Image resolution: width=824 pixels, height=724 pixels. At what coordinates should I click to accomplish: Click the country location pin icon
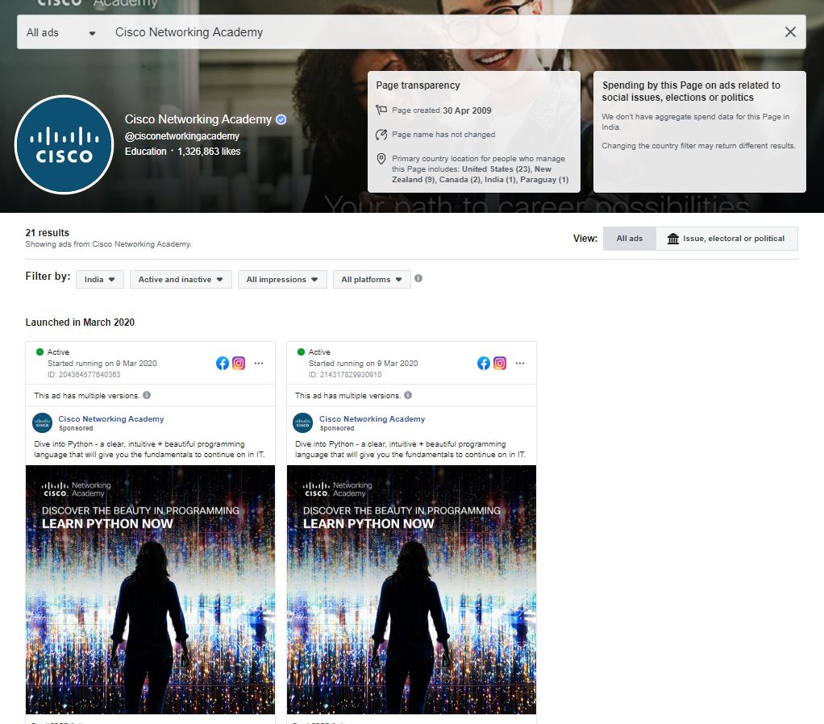pos(381,159)
